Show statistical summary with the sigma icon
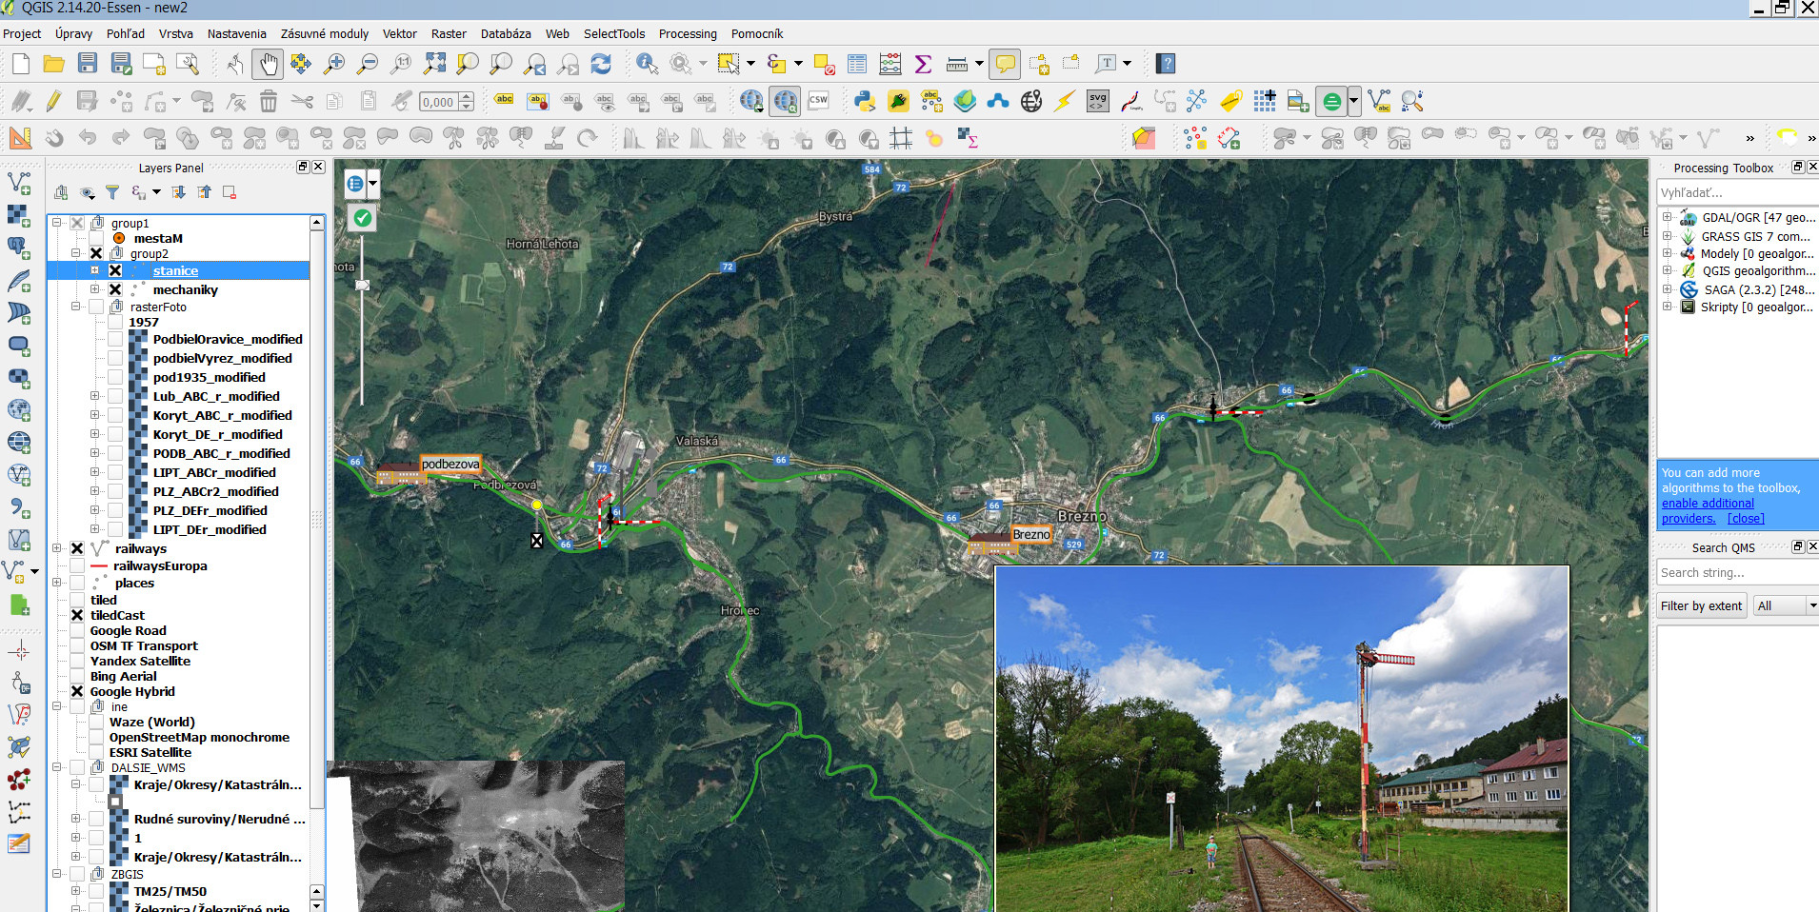1819x912 pixels. pos(923,64)
